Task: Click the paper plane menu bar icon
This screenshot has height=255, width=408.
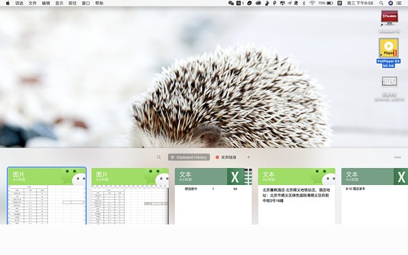Action: pyautogui.click(x=290, y=3)
